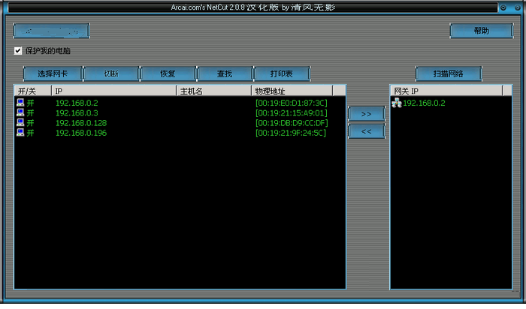
Task: Sort by the IP column header
Action: click(x=113, y=91)
